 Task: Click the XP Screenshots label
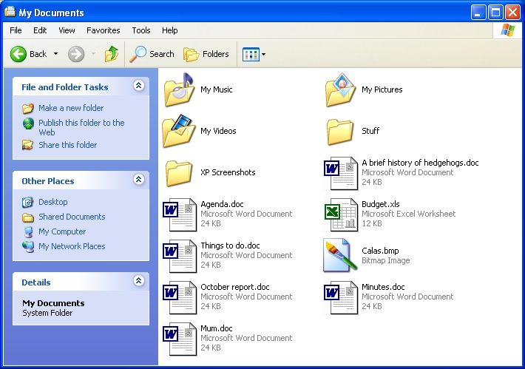pyautogui.click(x=228, y=172)
